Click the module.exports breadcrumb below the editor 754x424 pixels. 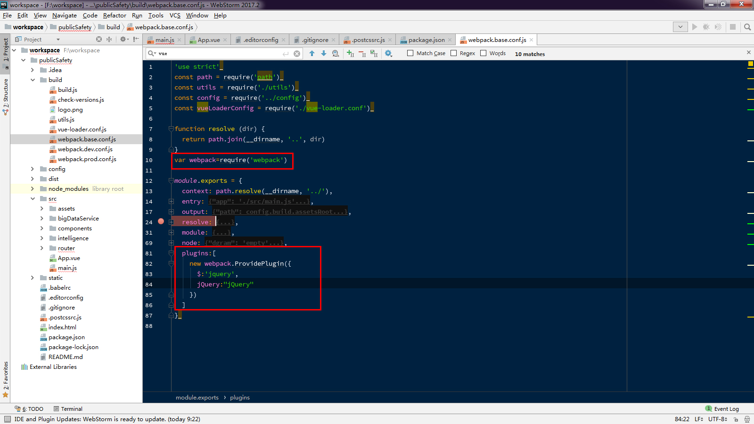click(197, 398)
